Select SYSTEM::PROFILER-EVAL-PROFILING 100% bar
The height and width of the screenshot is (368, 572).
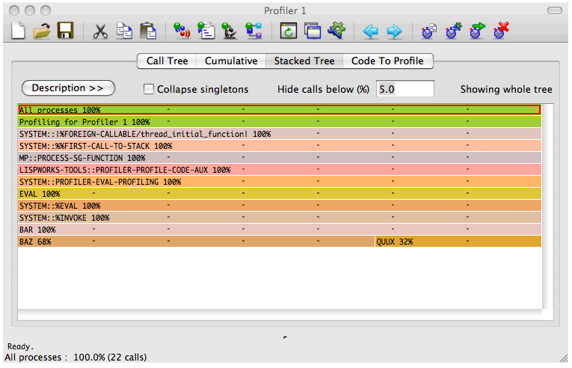[280, 182]
